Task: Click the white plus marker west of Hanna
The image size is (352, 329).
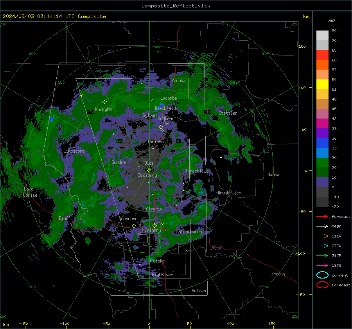Action: coord(221,157)
